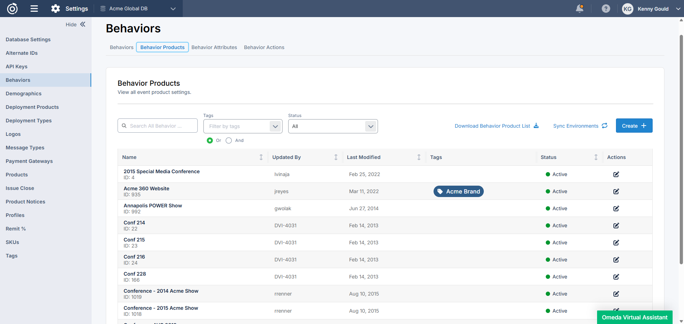This screenshot has width=684, height=324.
Task: Click the notifications bell icon
Action: click(x=580, y=9)
